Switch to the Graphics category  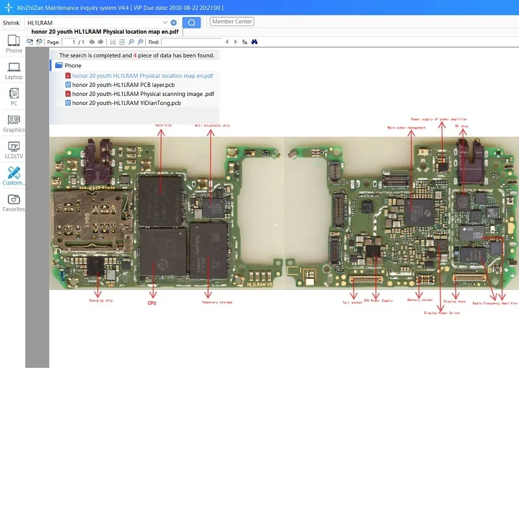pyautogui.click(x=14, y=124)
